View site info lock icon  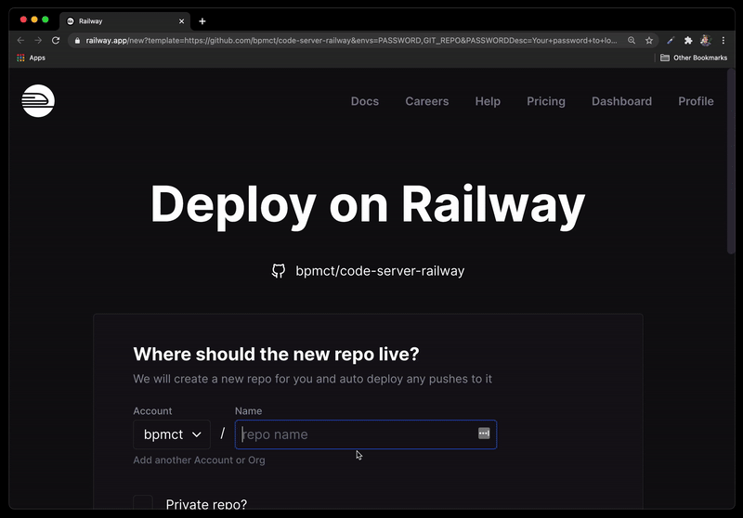(77, 40)
